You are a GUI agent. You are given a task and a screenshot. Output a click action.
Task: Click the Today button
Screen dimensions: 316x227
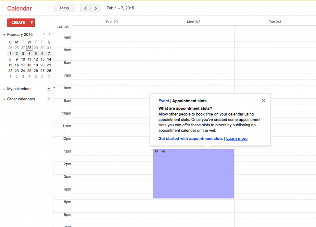[64, 8]
